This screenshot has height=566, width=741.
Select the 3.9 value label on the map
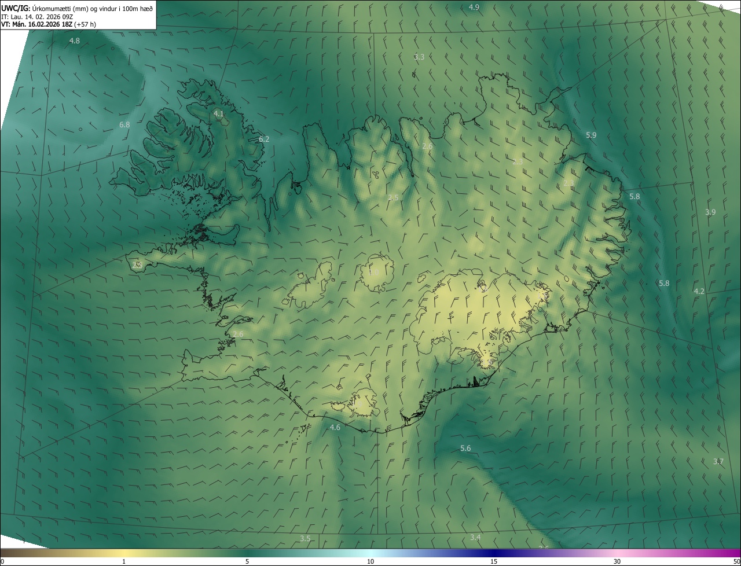pyautogui.click(x=710, y=212)
